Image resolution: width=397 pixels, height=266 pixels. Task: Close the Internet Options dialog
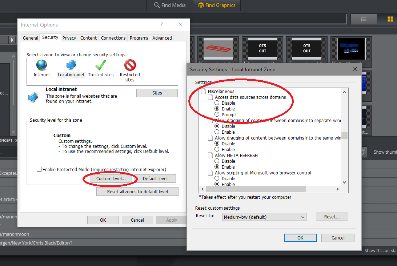(180, 25)
